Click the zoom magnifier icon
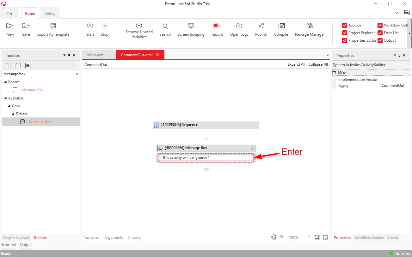The width and height of the screenshot is (412, 257). click(282, 237)
